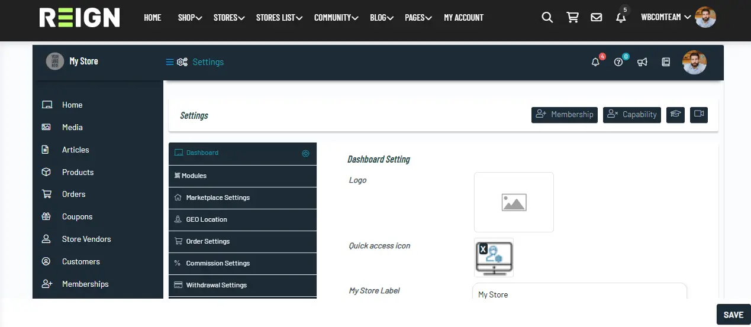Expand the Shop dropdown menu
This screenshot has width=751, height=327.
[x=190, y=18]
